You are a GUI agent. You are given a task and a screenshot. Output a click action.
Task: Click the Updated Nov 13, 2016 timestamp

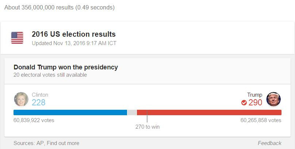[x=74, y=43]
